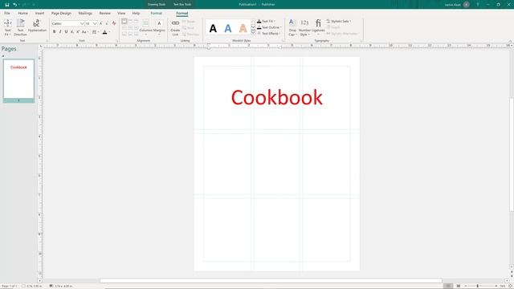The width and height of the screenshot is (514, 289).
Task: Click the Help question mark in title bar
Action: pos(478,5)
